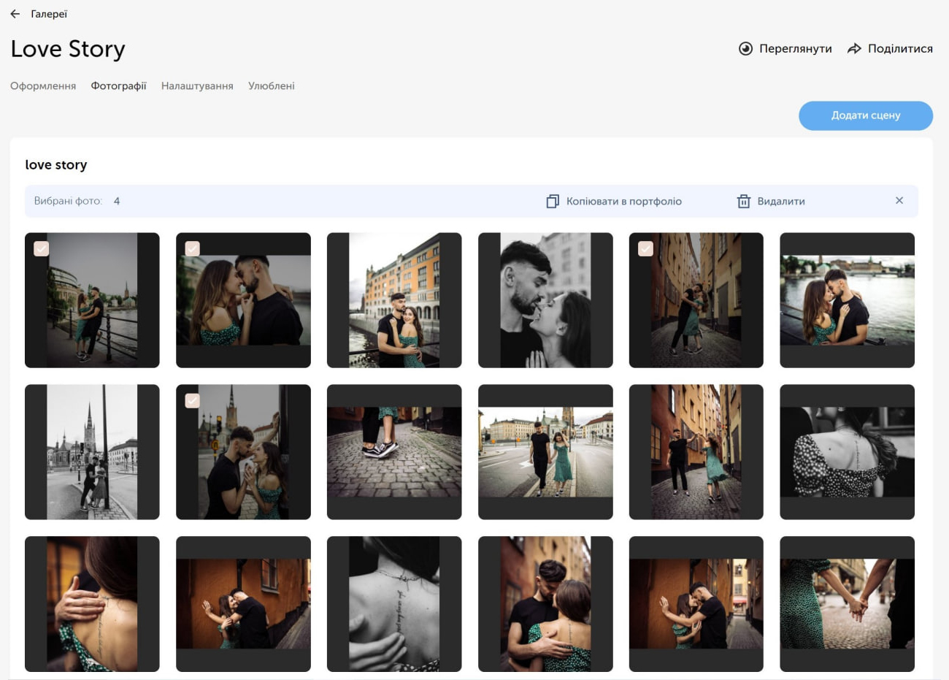Click the trash icon for Видалити
Viewport: 949px width, 680px height.
(x=743, y=202)
